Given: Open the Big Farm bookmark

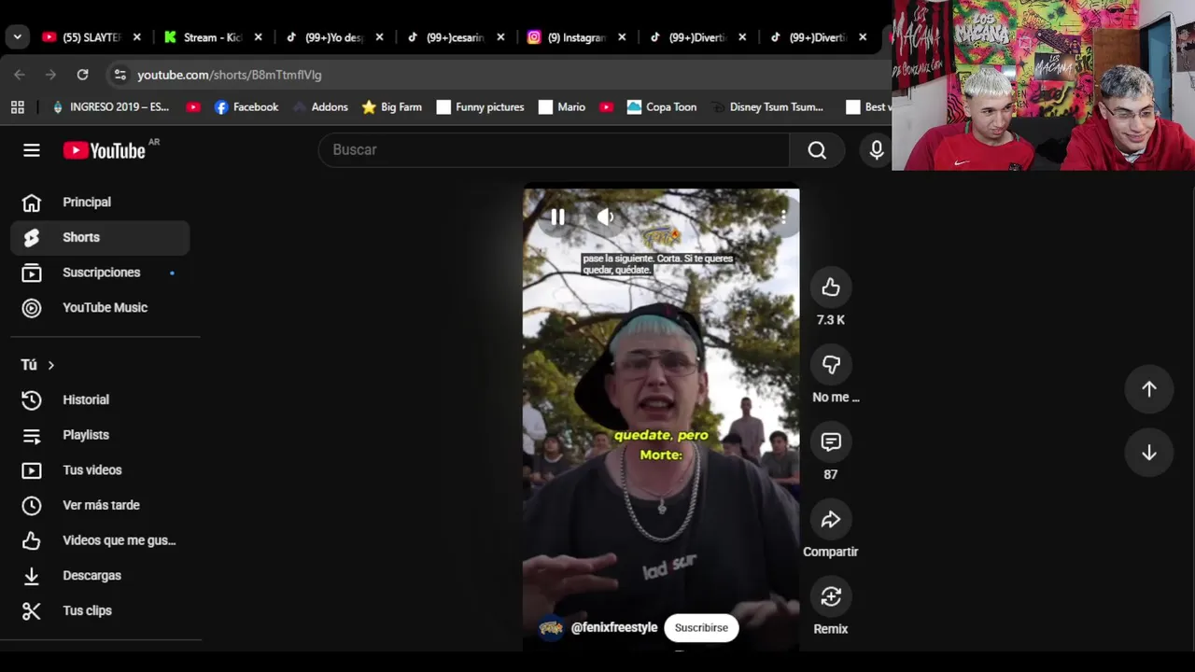Looking at the screenshot, I should (392, 107).
